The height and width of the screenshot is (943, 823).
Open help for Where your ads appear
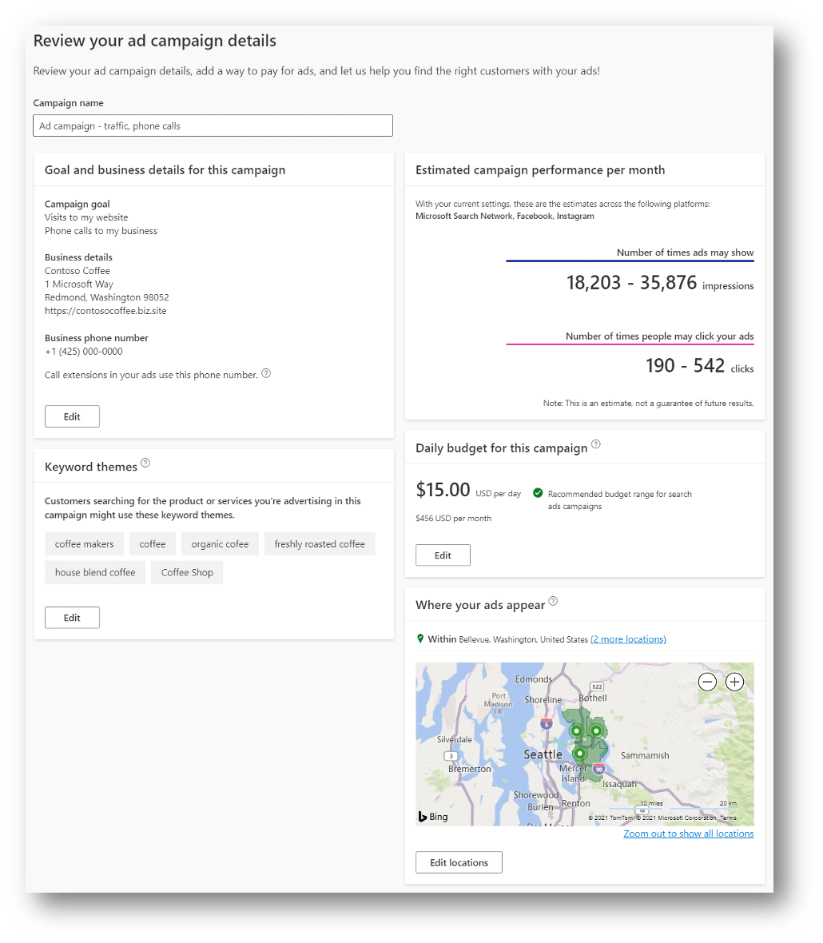coord(551,602)
